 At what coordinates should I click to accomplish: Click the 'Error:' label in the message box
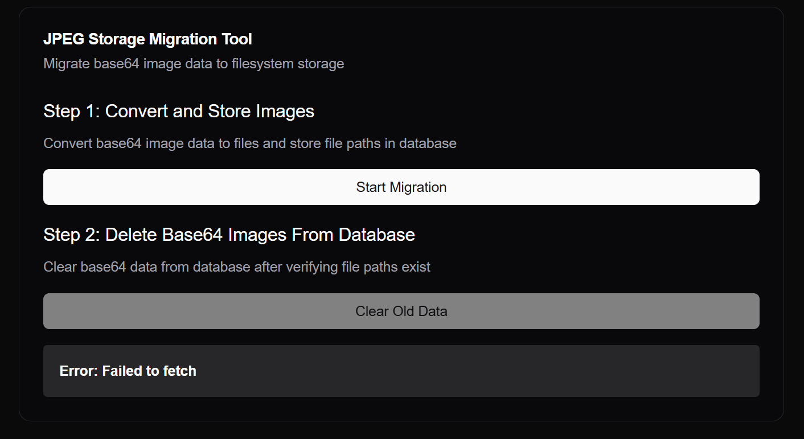79,371
